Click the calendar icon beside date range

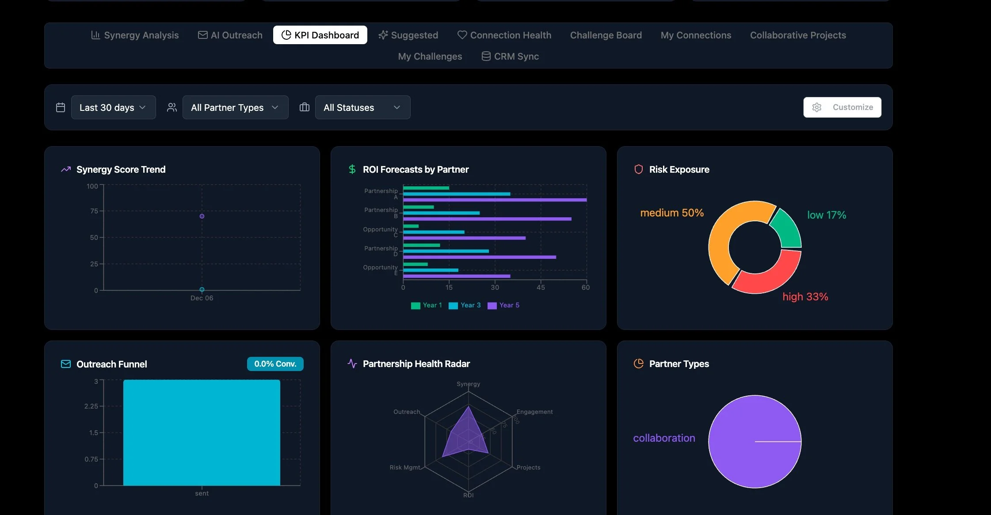point(61,107)
